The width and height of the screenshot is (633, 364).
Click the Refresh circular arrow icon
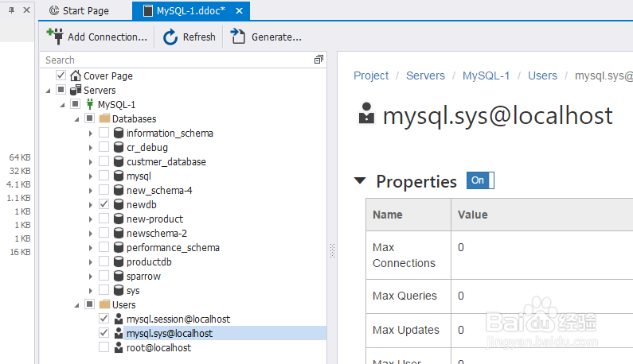coord(170,37)
